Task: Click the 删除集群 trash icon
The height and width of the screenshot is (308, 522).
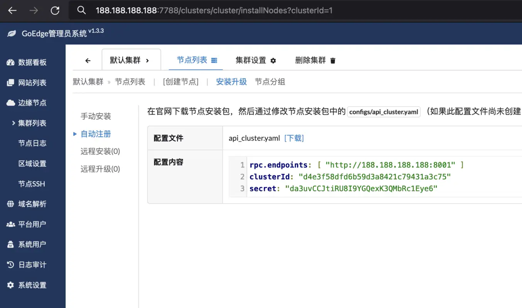Action: point(333,60)
